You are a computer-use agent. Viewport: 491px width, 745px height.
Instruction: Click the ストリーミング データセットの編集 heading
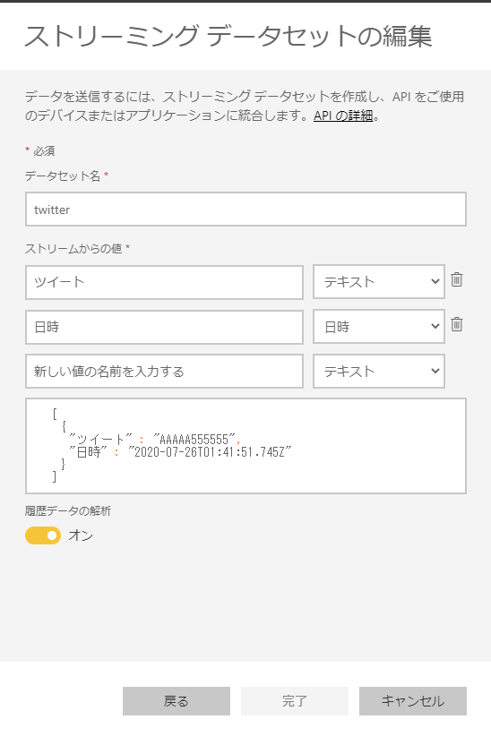click(228, 37)
